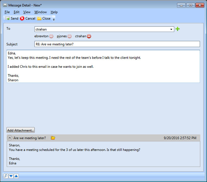Click the Subject input field
207x182 pixels.
pos(117,44)
